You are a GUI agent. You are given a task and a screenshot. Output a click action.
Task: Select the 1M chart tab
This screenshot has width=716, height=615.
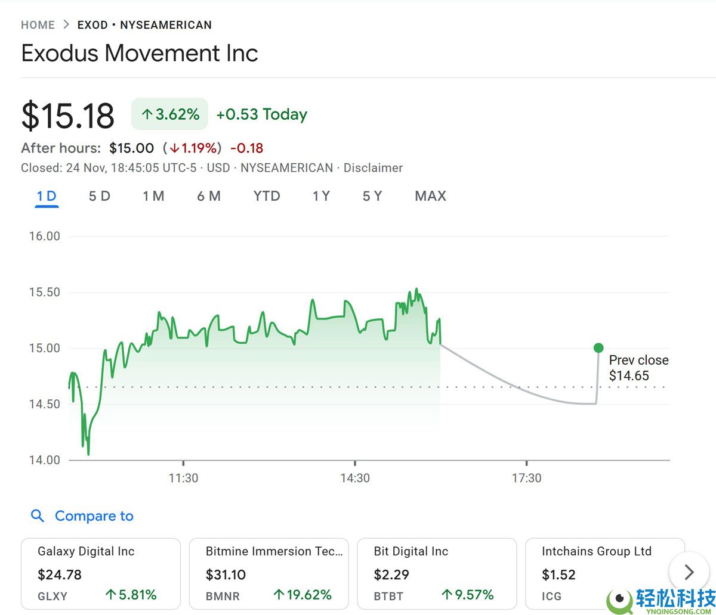153,195
